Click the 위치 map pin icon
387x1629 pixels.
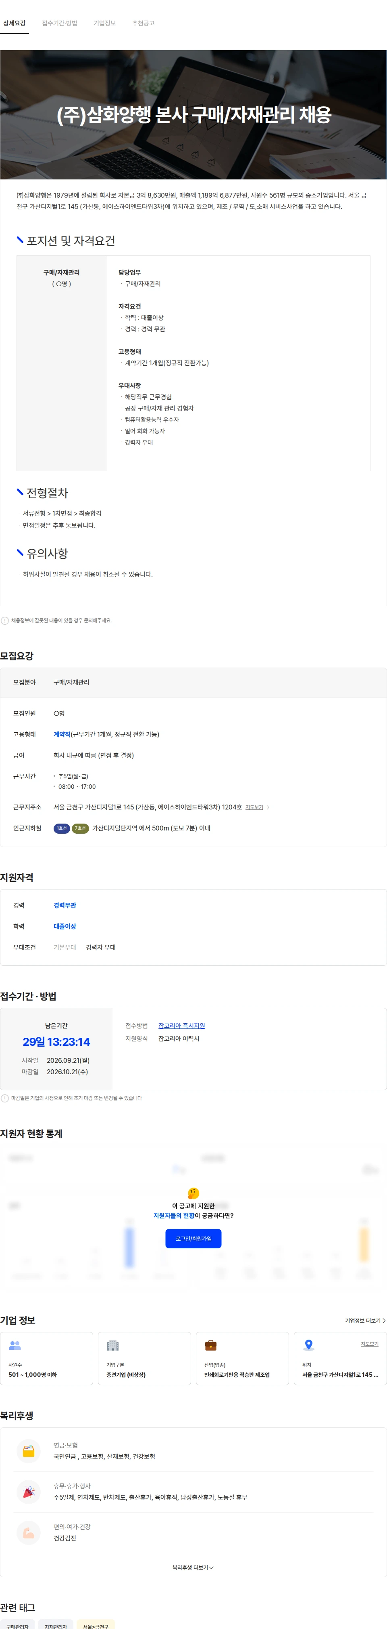click(309, 1345)
